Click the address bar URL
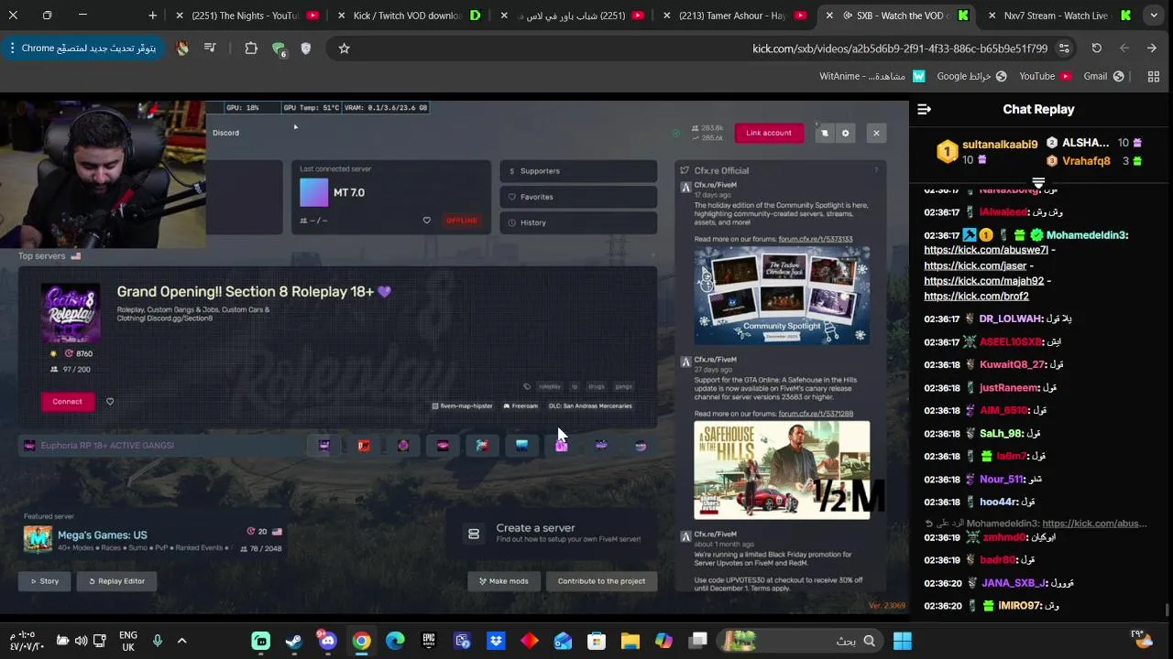Viewport: 1173px width, 659px height. click(x=900, y=49)
